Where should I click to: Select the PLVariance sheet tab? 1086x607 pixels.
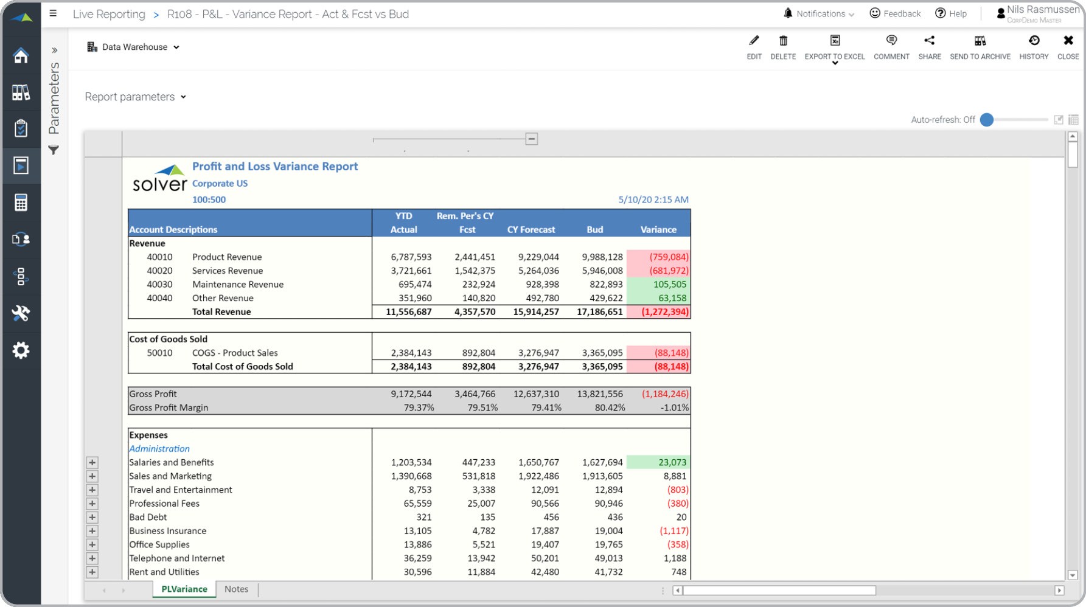pyautogui.click(x=184, y=589)
